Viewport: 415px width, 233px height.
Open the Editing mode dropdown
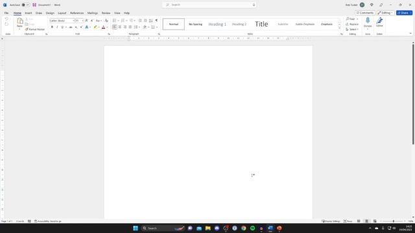(x=386, y=13)
